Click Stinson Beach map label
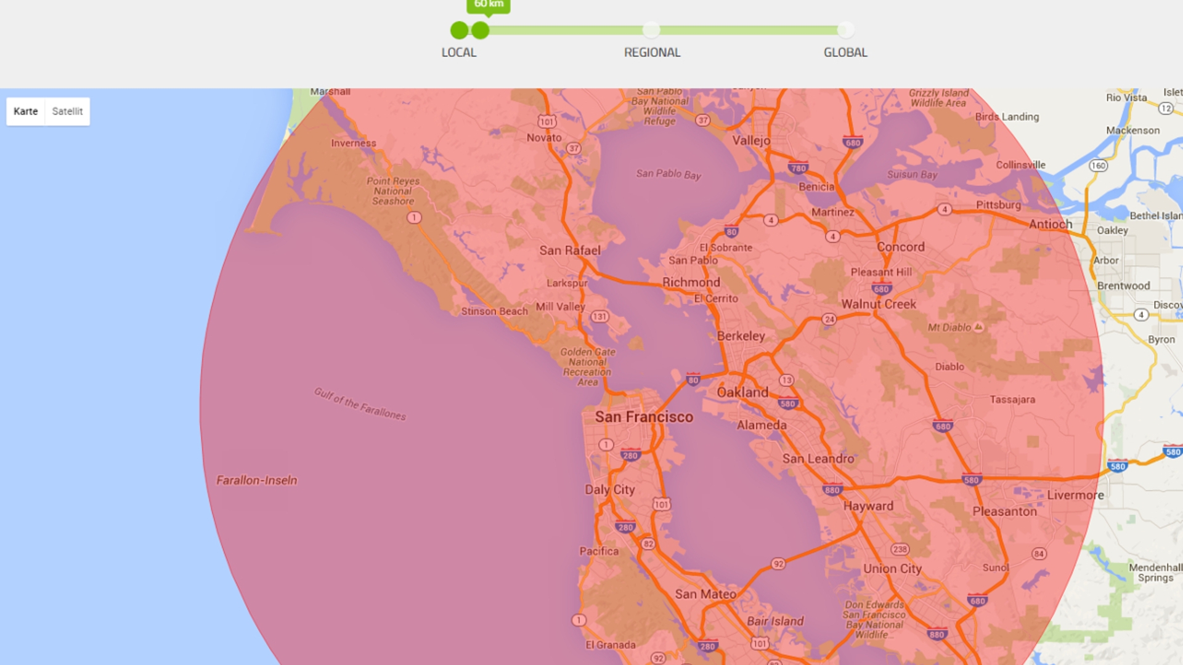 pos(494,312)
